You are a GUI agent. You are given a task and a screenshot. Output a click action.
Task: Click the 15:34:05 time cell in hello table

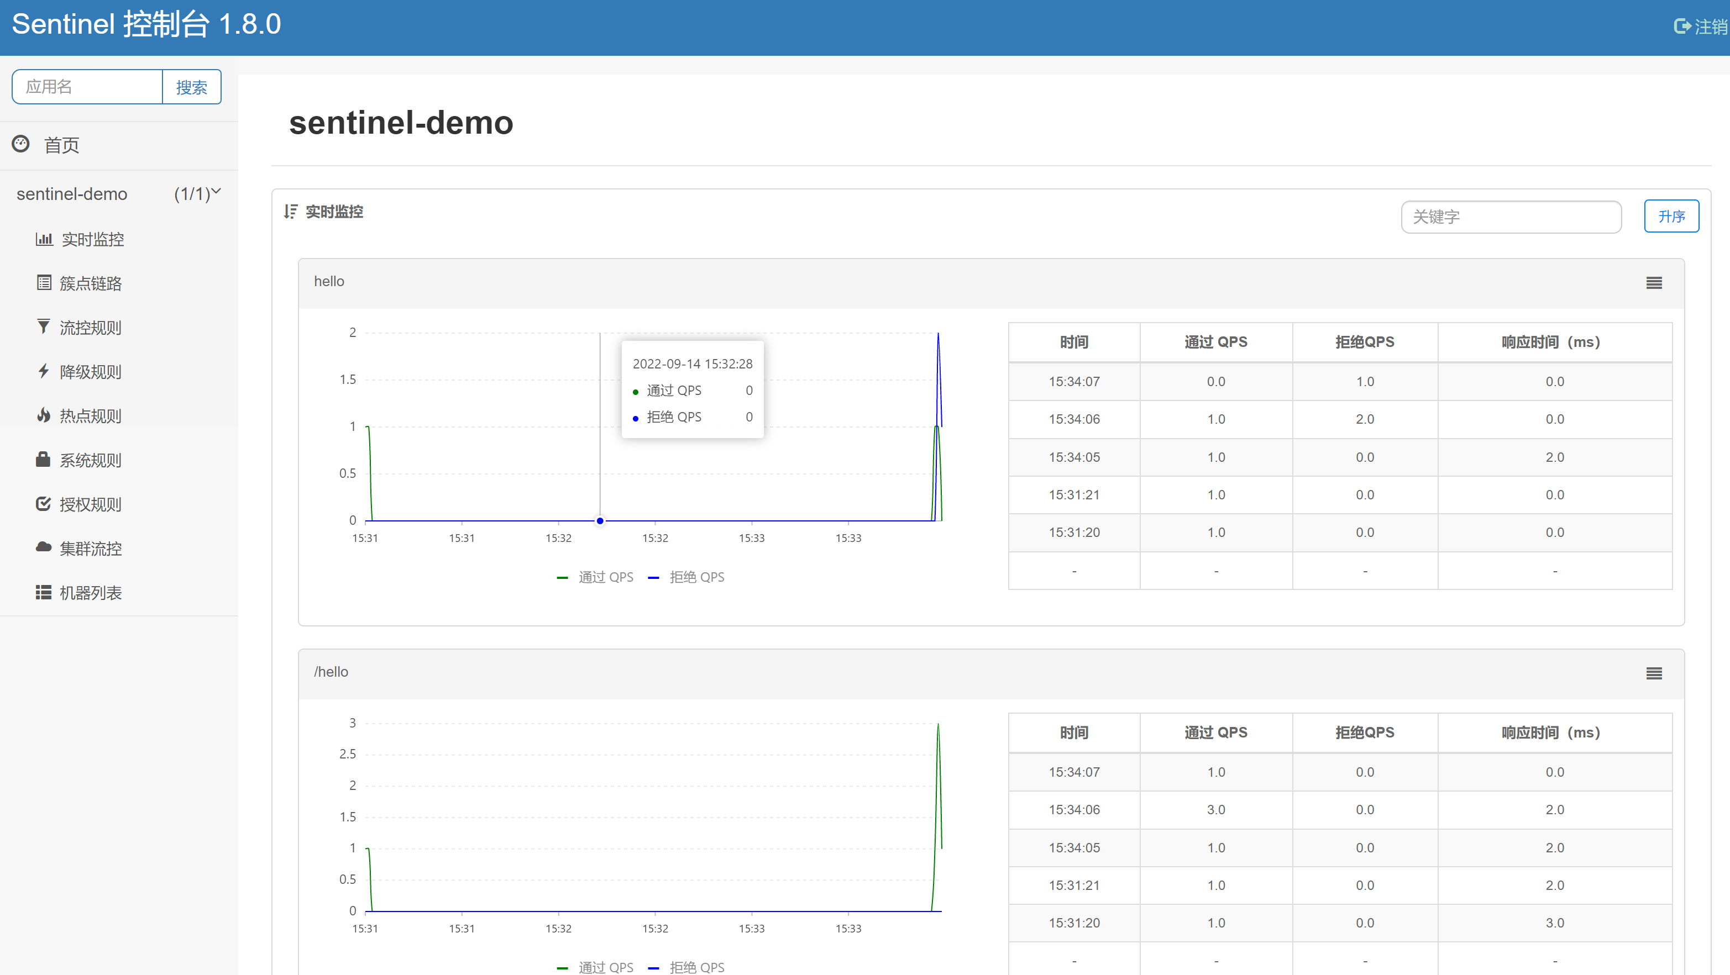coord(1074,457)
